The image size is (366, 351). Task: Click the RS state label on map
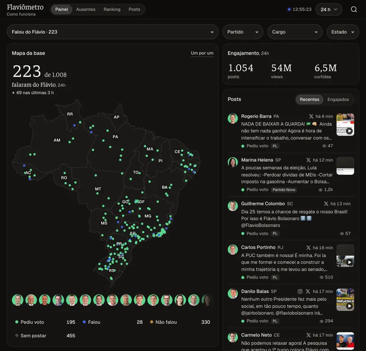click(x=112, y=271)
